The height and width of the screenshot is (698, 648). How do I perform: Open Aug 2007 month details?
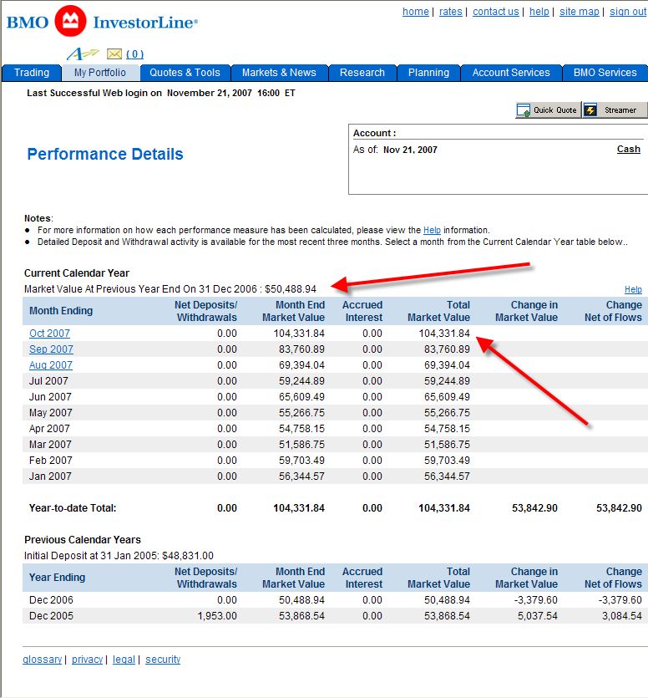click(51, 365)
